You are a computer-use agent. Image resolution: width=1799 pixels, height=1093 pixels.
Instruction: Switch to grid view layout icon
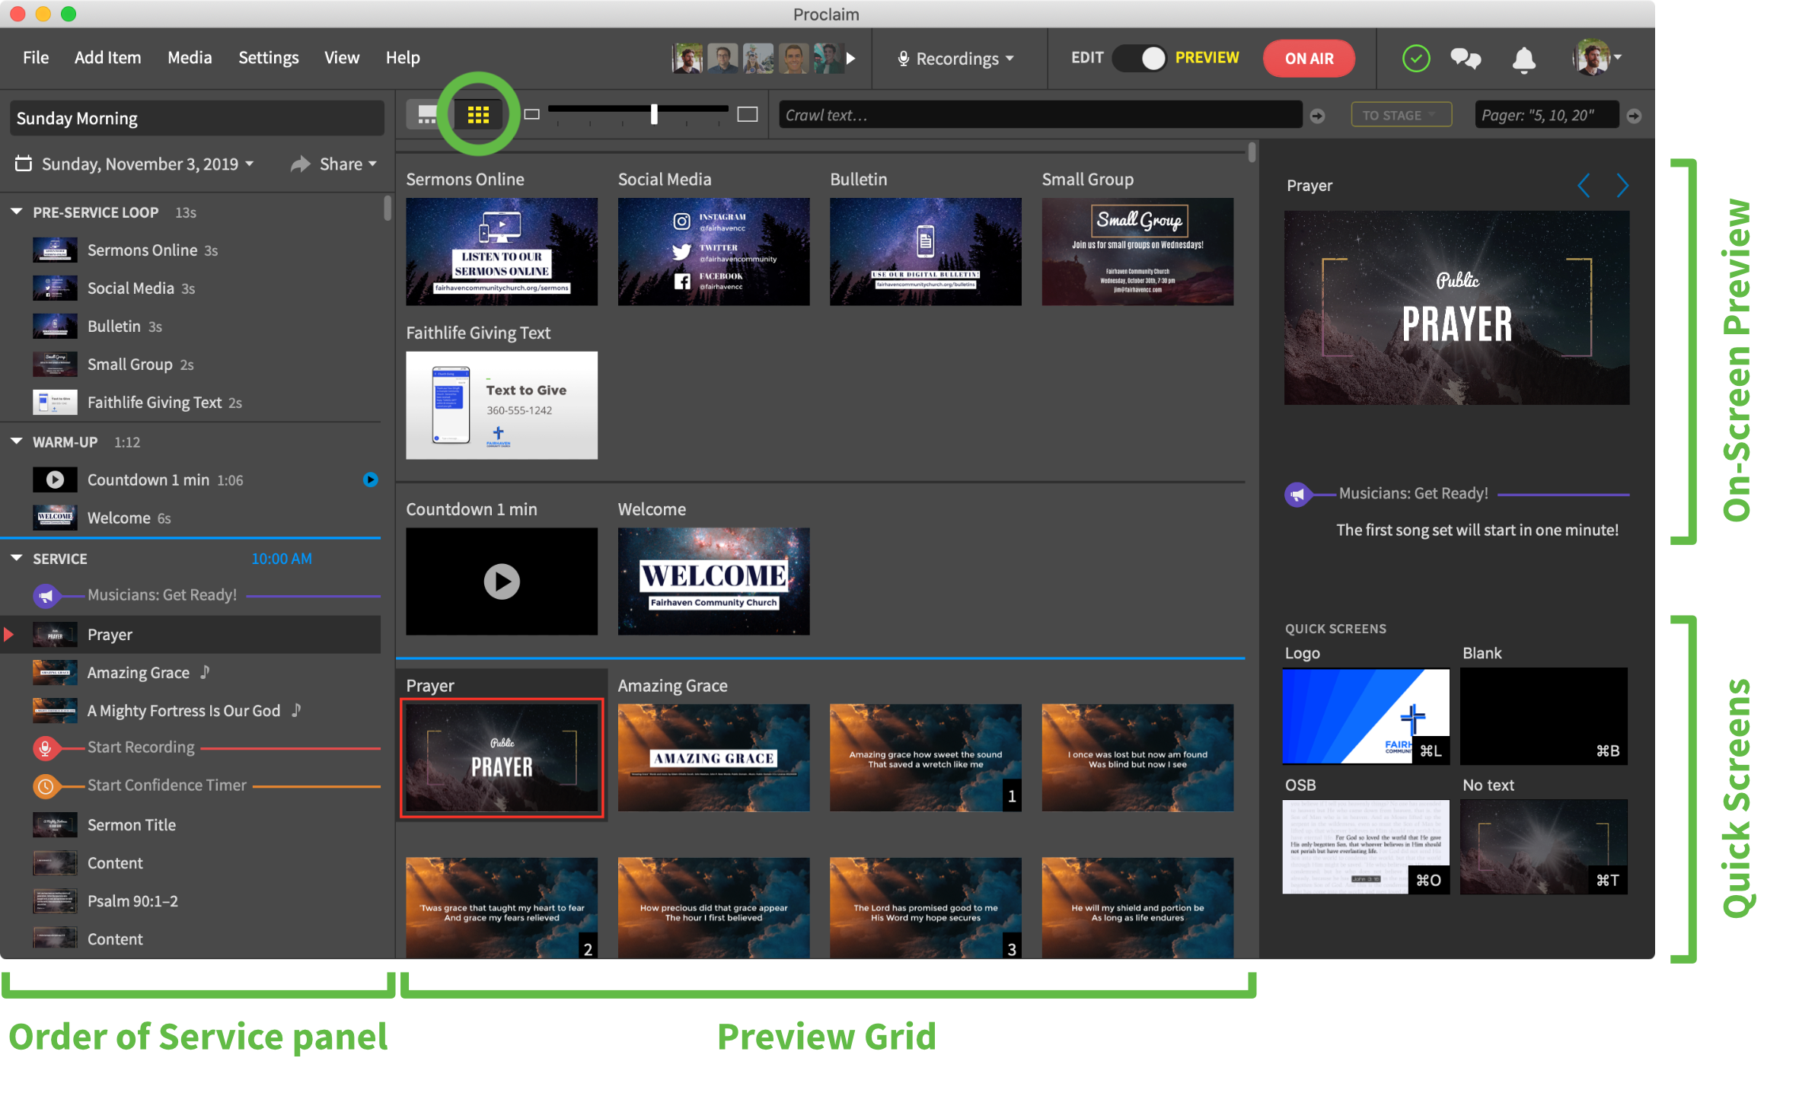478,115
